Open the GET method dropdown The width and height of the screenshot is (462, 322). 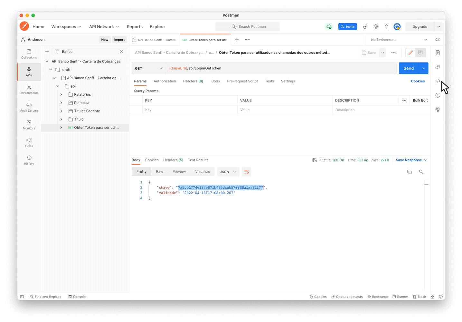coord(149,68)
